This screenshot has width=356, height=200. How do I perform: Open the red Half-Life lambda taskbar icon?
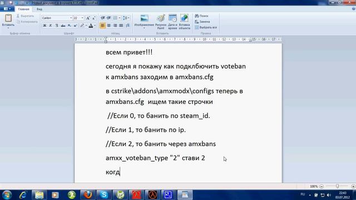(x=136, y=195)
